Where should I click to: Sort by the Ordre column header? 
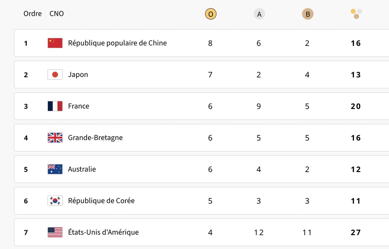33,14
